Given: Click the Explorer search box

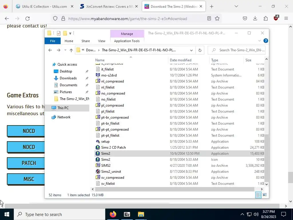Looking at the screenshot, I should [x=237, y=50].
